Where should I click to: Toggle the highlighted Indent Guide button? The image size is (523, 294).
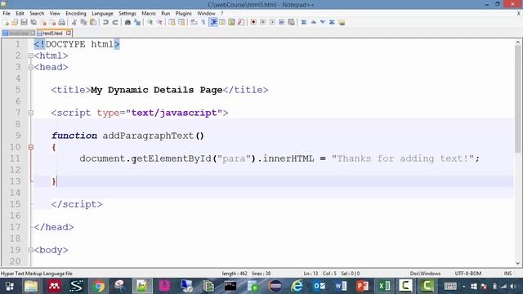point(213,22)
